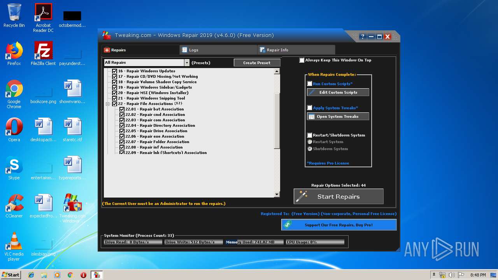
Task: Click Support Our Free Repairs Buy Pro
Action: tap(339, 225)
